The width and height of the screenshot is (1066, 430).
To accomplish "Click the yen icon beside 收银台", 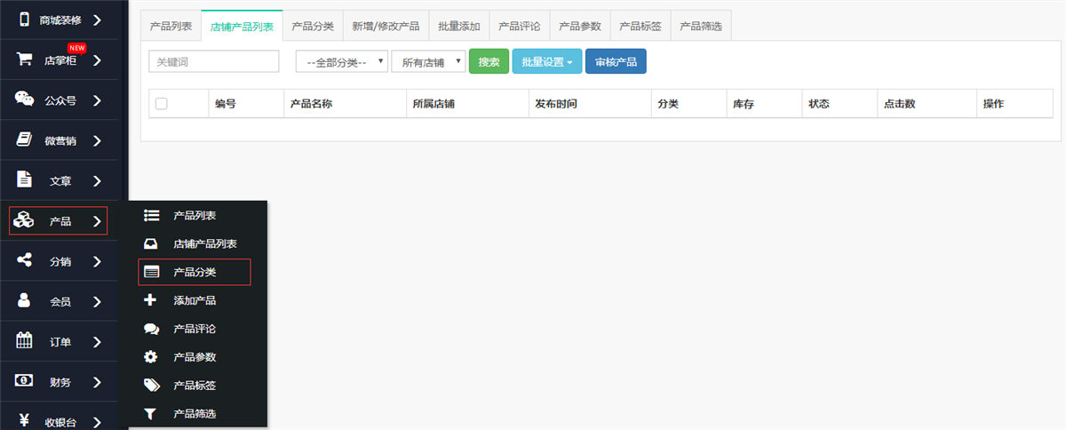I will tap(24, 421).
